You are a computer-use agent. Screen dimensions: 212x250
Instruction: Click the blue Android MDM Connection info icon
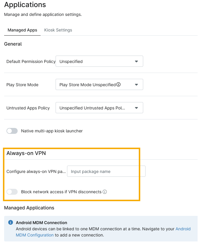tap(11, 222)
